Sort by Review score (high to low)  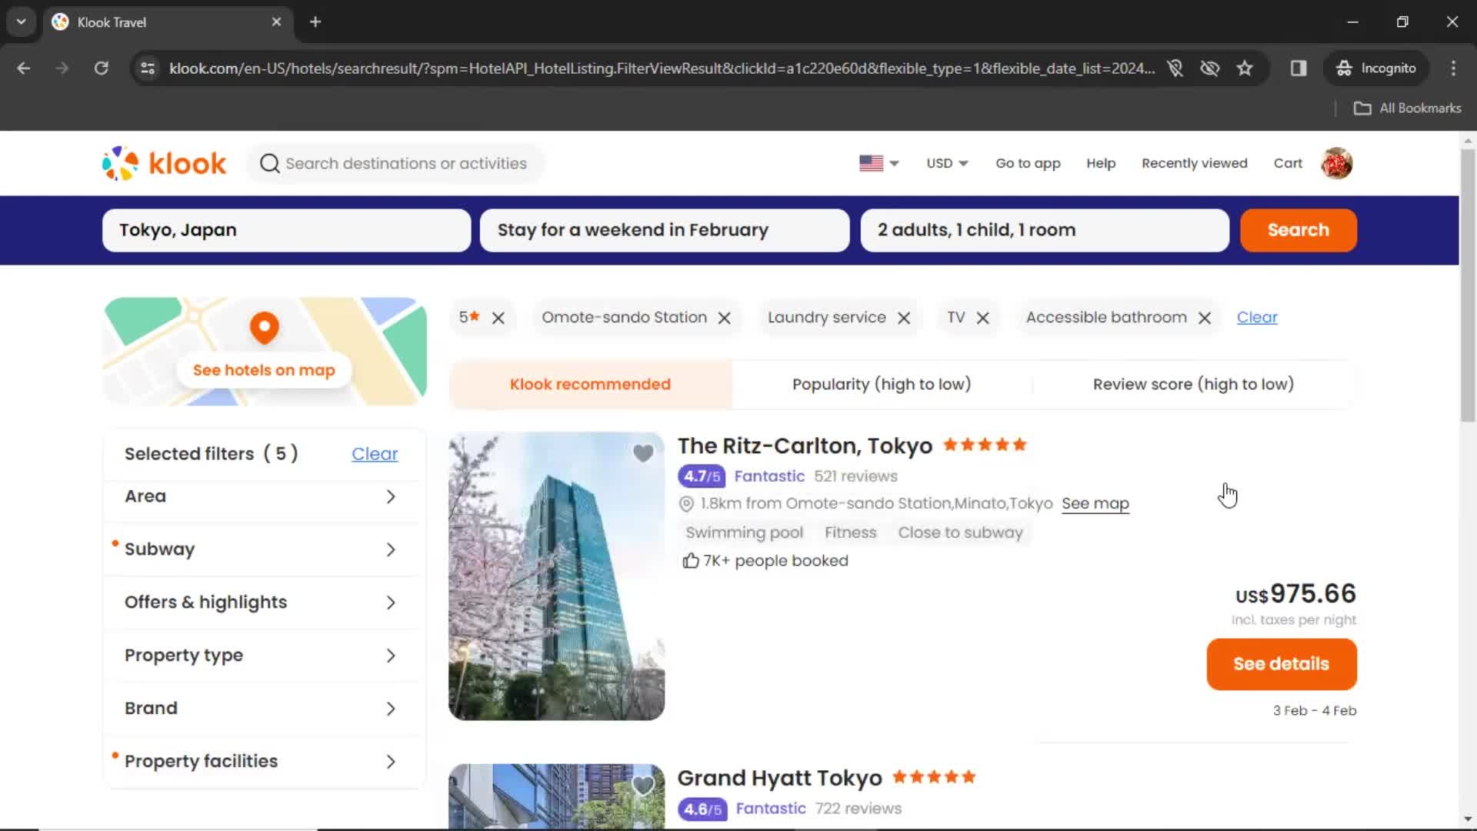coord(1193,384)
